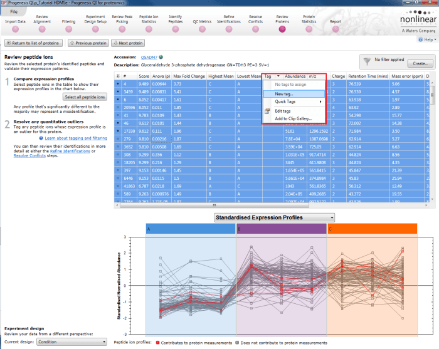Click the blue condition A header bar
This screenshot has width=439, height=349.
click(191, 229)
